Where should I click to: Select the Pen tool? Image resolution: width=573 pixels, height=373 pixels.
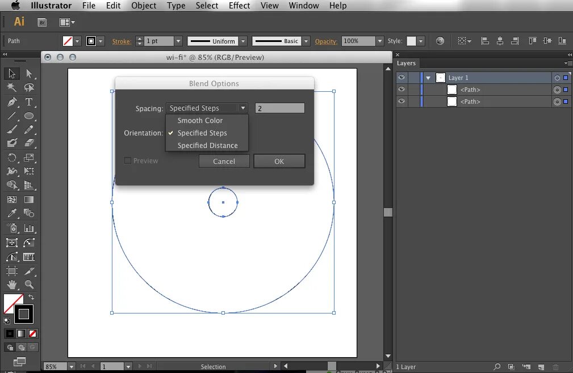point(12,101)
